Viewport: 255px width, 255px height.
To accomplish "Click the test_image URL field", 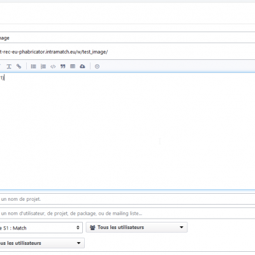I will point(127,52).
